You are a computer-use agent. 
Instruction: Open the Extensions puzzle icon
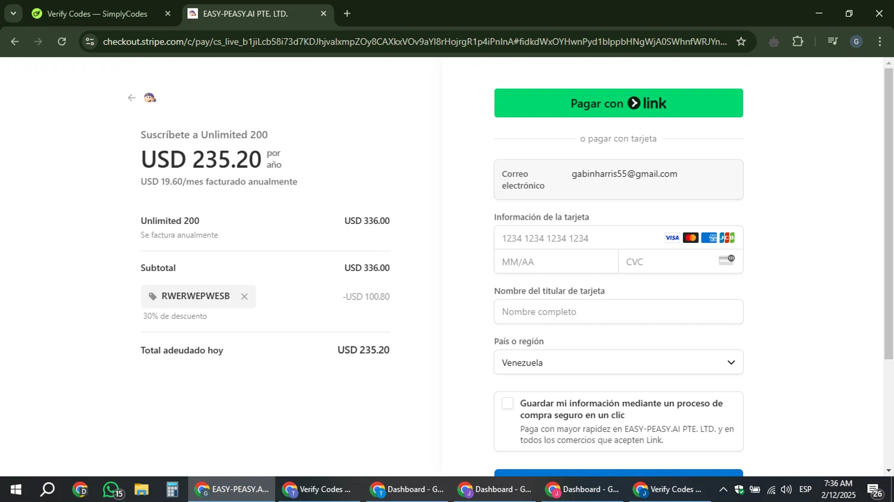[798, 42]
